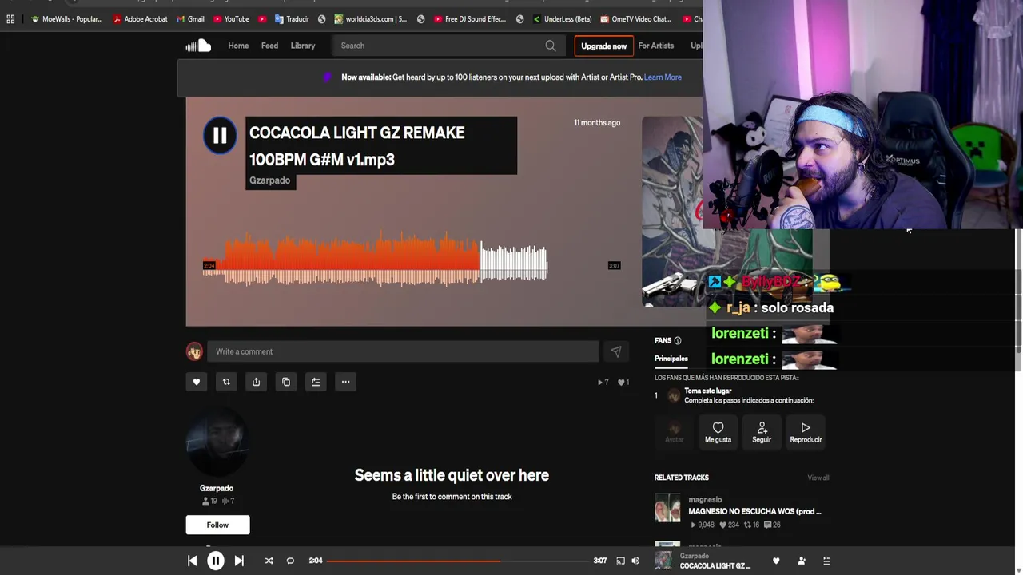
Task: Open the Library page
Action: point(303,46)
